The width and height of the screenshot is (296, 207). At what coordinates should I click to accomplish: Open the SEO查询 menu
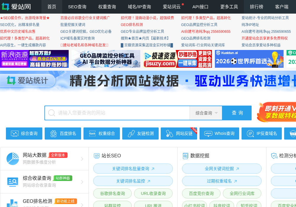click(x=77, y=7)
